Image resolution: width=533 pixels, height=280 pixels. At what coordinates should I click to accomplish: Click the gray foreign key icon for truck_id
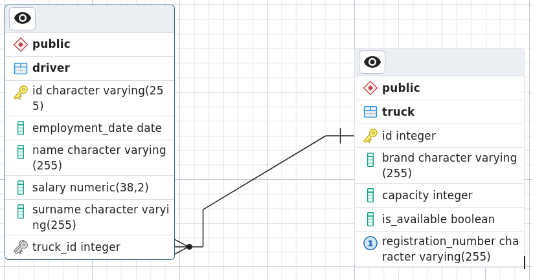21,247
